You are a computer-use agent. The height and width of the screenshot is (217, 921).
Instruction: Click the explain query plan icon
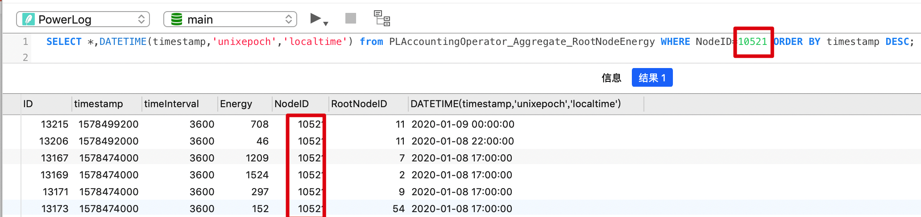(382, 18)
